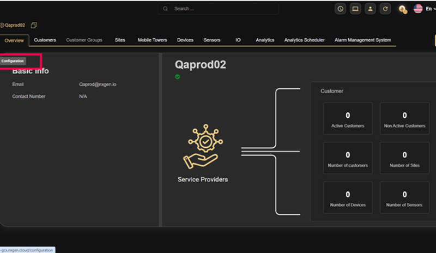436x253 pixels.
Task: Open the clock history icon
Action: click(x=340, y=9)
